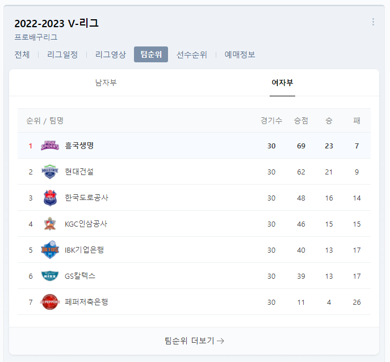This screenshot has height=362, width=390.
Task: Click 흥국생명's points value 69
Action: (301, 146)
